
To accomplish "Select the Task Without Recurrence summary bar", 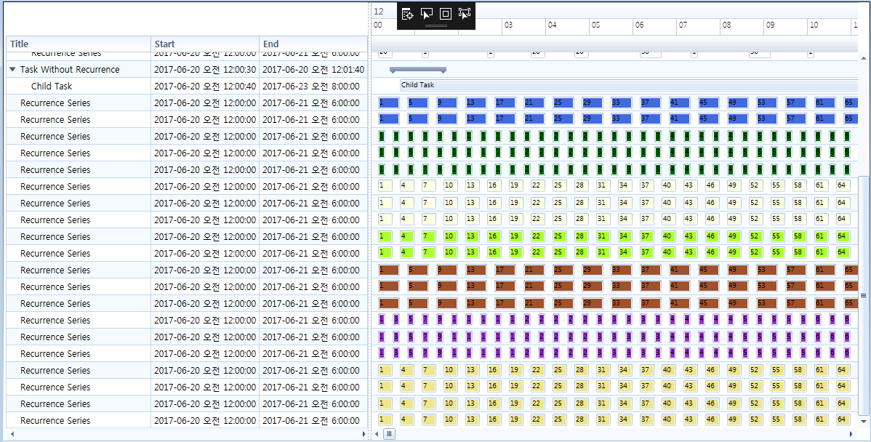I will [x=418, y=69].
